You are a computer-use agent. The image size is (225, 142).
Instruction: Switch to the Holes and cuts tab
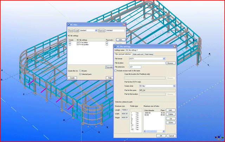click(138, 54)
